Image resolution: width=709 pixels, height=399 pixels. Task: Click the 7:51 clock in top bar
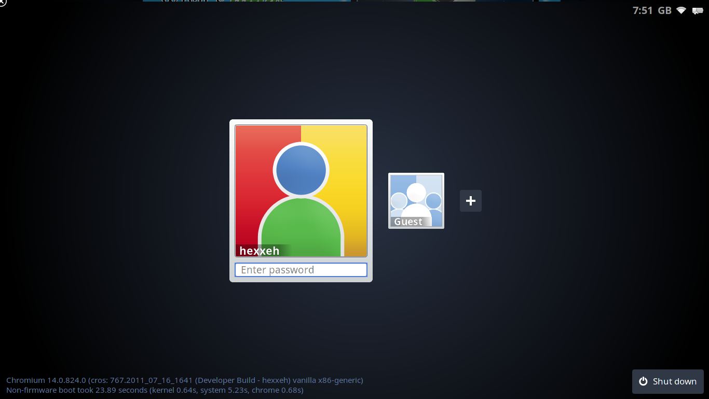pyautogui.click(x=643, y=10)
